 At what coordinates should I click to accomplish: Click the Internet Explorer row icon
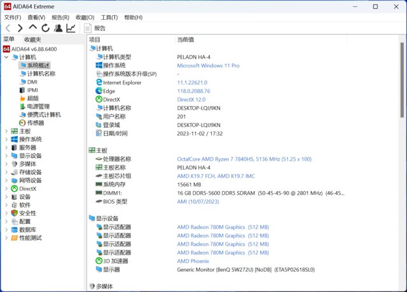pos(99,83)
